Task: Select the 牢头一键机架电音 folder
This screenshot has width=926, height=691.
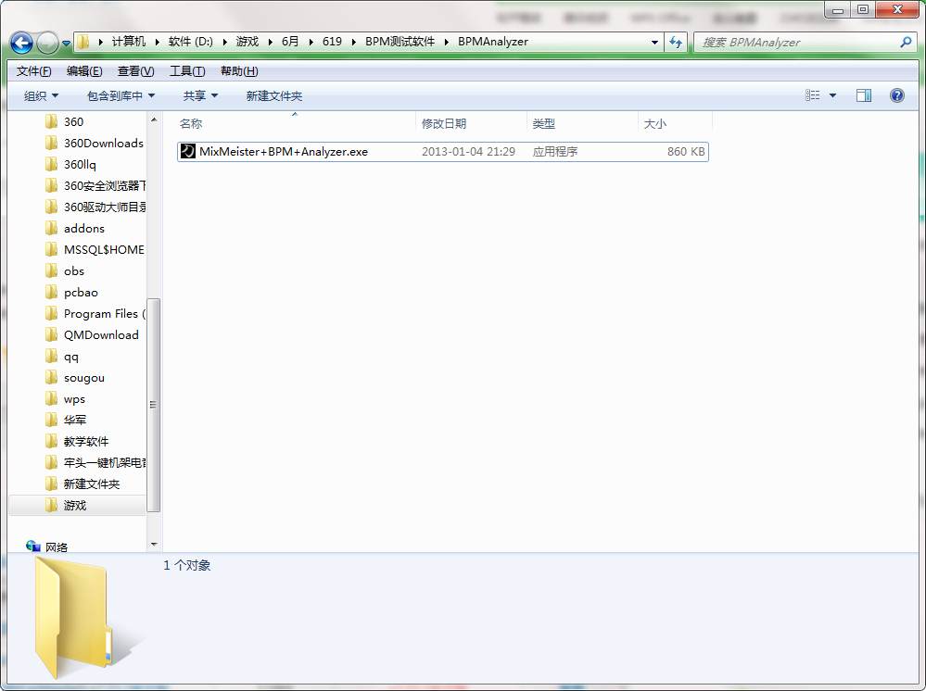Action: [105, 462]
